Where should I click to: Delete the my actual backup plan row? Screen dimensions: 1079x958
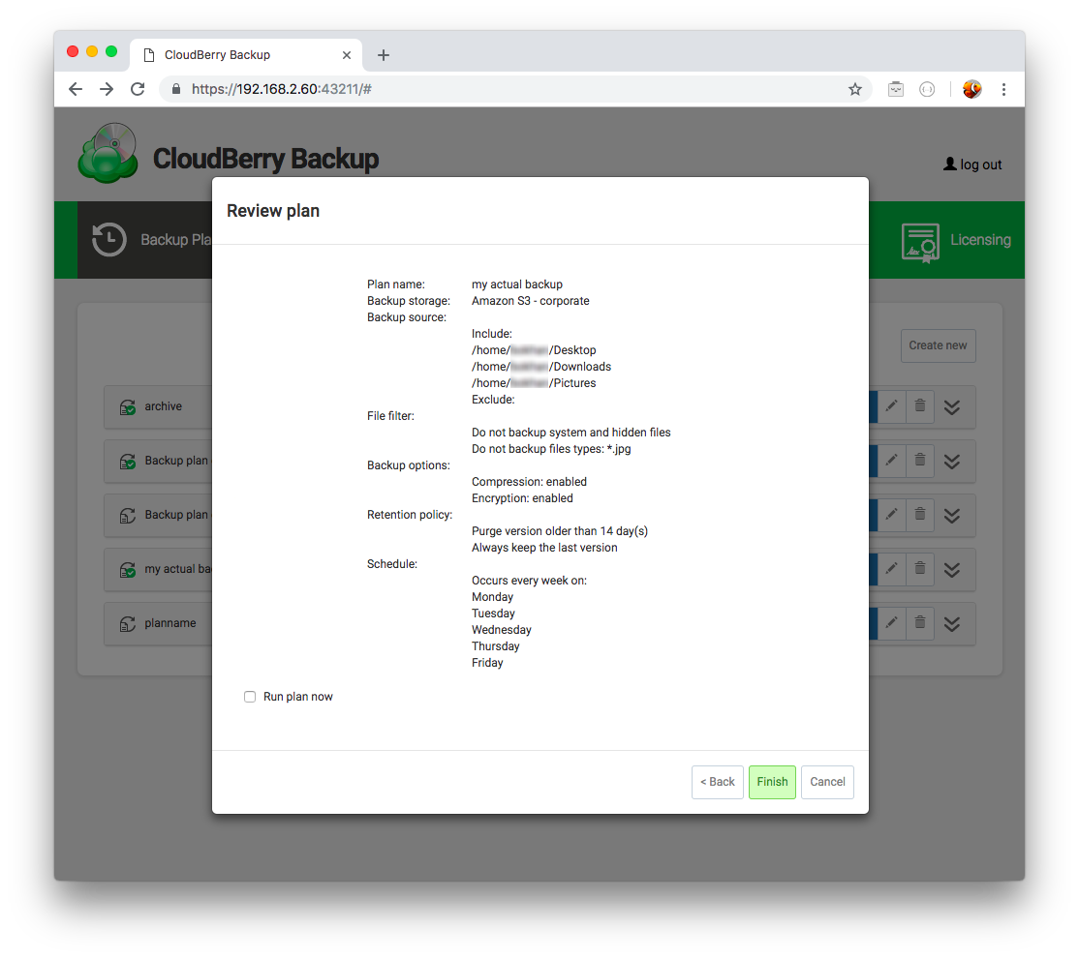[920, 569]
